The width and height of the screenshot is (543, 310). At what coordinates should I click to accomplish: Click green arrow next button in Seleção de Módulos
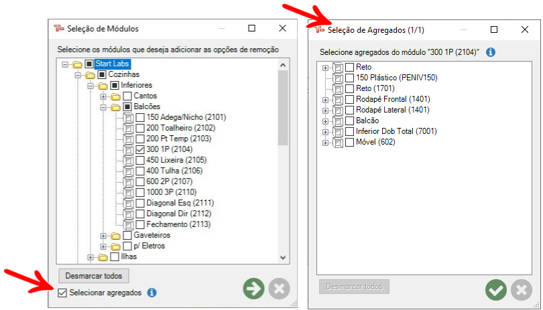(x=253, y=289)
